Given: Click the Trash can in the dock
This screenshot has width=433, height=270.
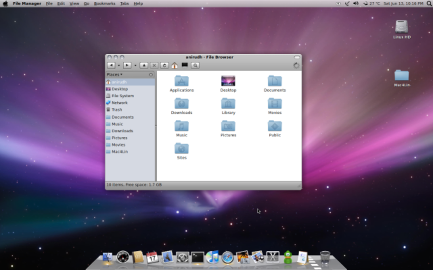Looking at the screenshot, I should [325, 258].
